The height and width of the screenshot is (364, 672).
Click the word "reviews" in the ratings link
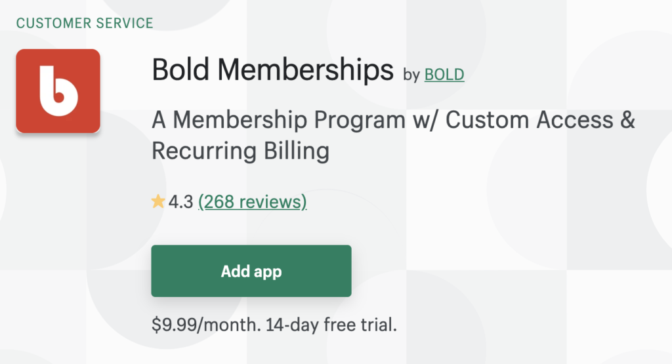(x=273, y=202)
